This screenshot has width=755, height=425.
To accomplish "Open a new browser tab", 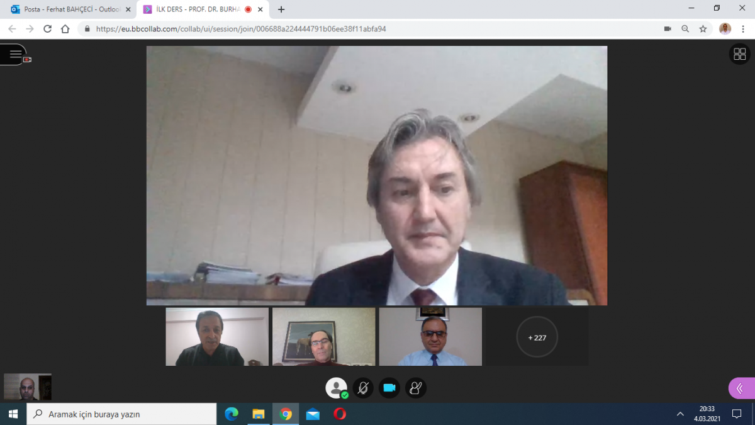I will 281,9.
